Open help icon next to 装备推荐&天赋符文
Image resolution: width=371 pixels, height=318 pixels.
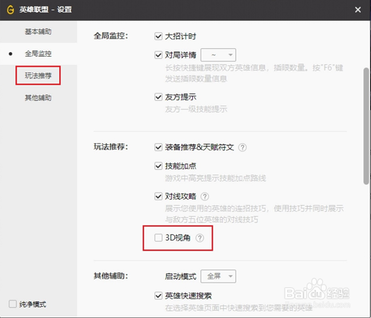[242, 148]
